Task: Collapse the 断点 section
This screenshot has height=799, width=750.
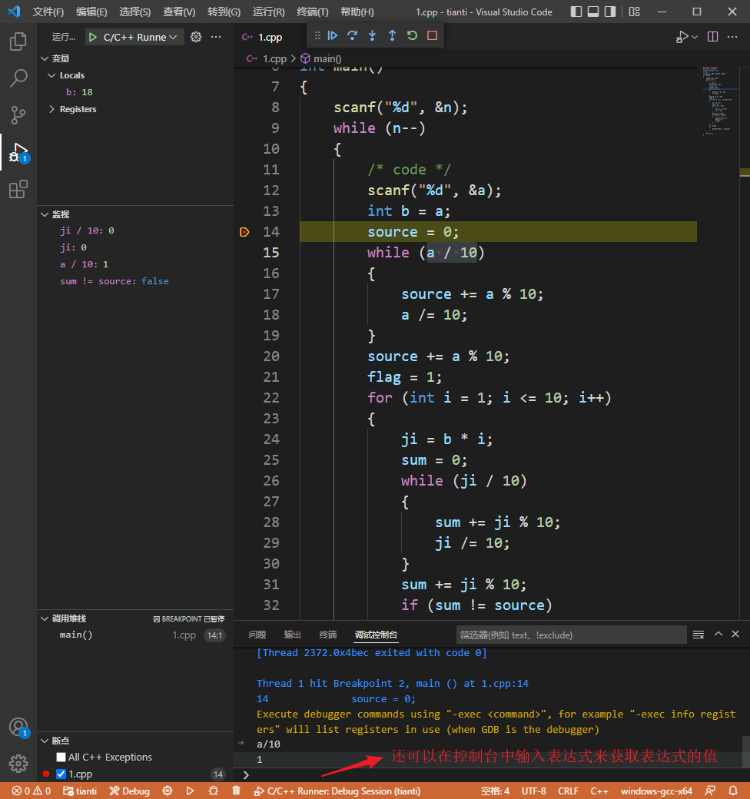Action: pyautogui.click(x=45, y=741)
